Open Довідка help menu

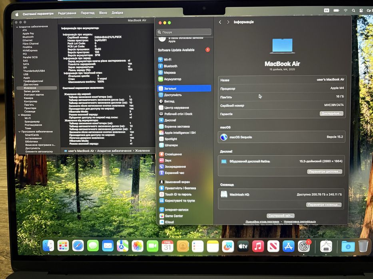(117, 13)
